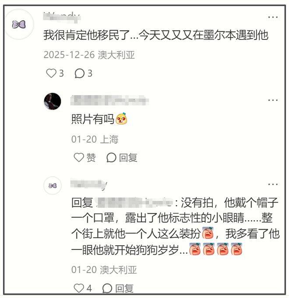
Task: Open blurred mentioned user after 回复
Action: [134, 202]
